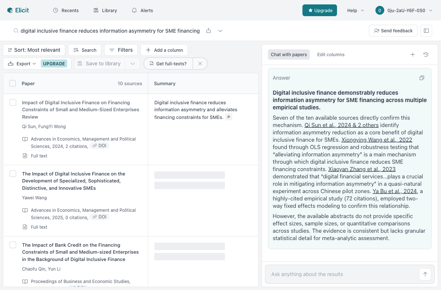Click the asterisk icon after summary text
441x290 pixels.
[x=229, y=117]
